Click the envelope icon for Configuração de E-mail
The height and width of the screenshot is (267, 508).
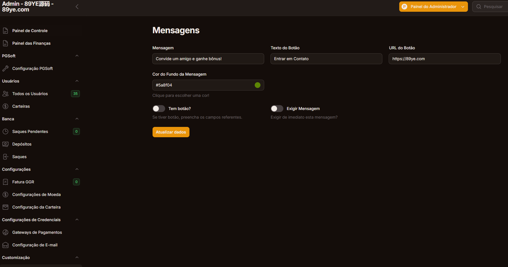pyautogui.click(x=5, y=245)
